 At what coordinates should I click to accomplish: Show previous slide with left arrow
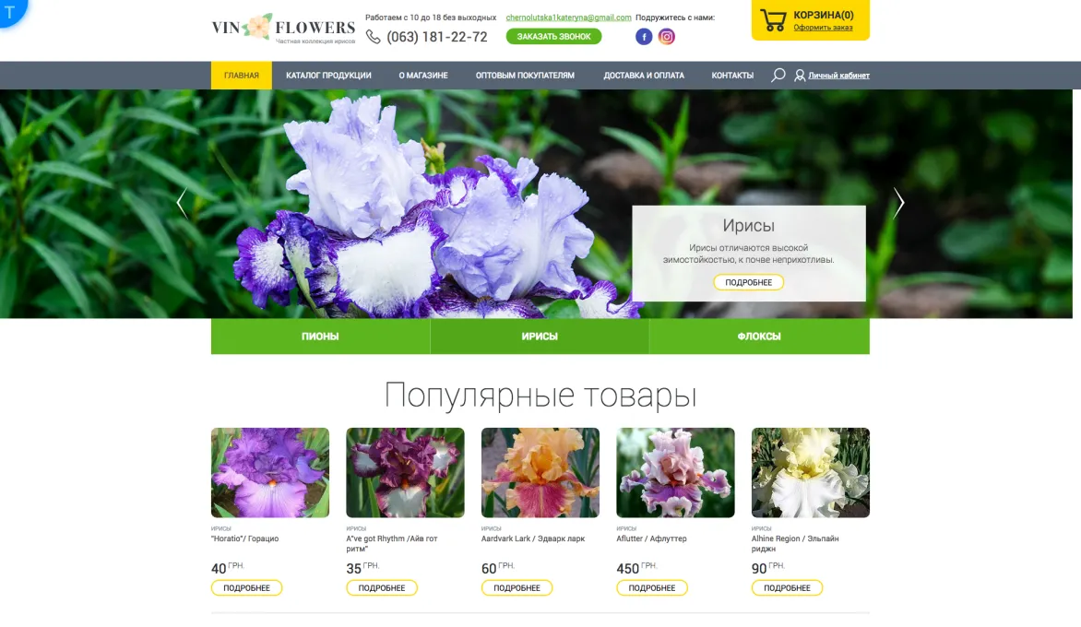182,203
